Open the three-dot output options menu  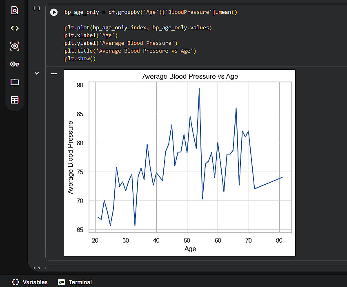(54, 73)
